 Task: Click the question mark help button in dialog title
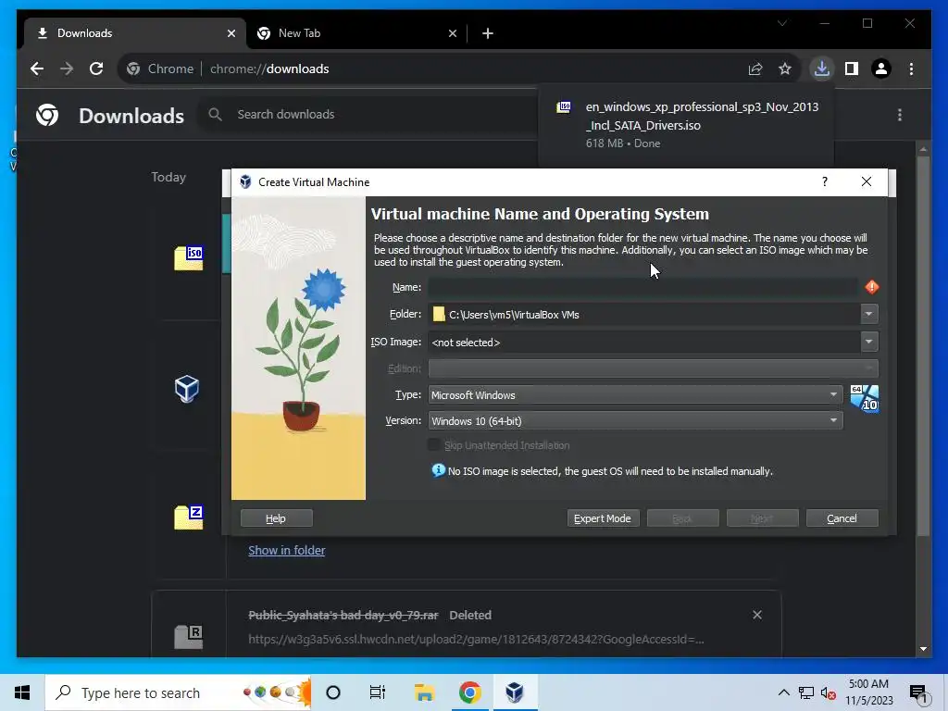click(x=825, y=182)
